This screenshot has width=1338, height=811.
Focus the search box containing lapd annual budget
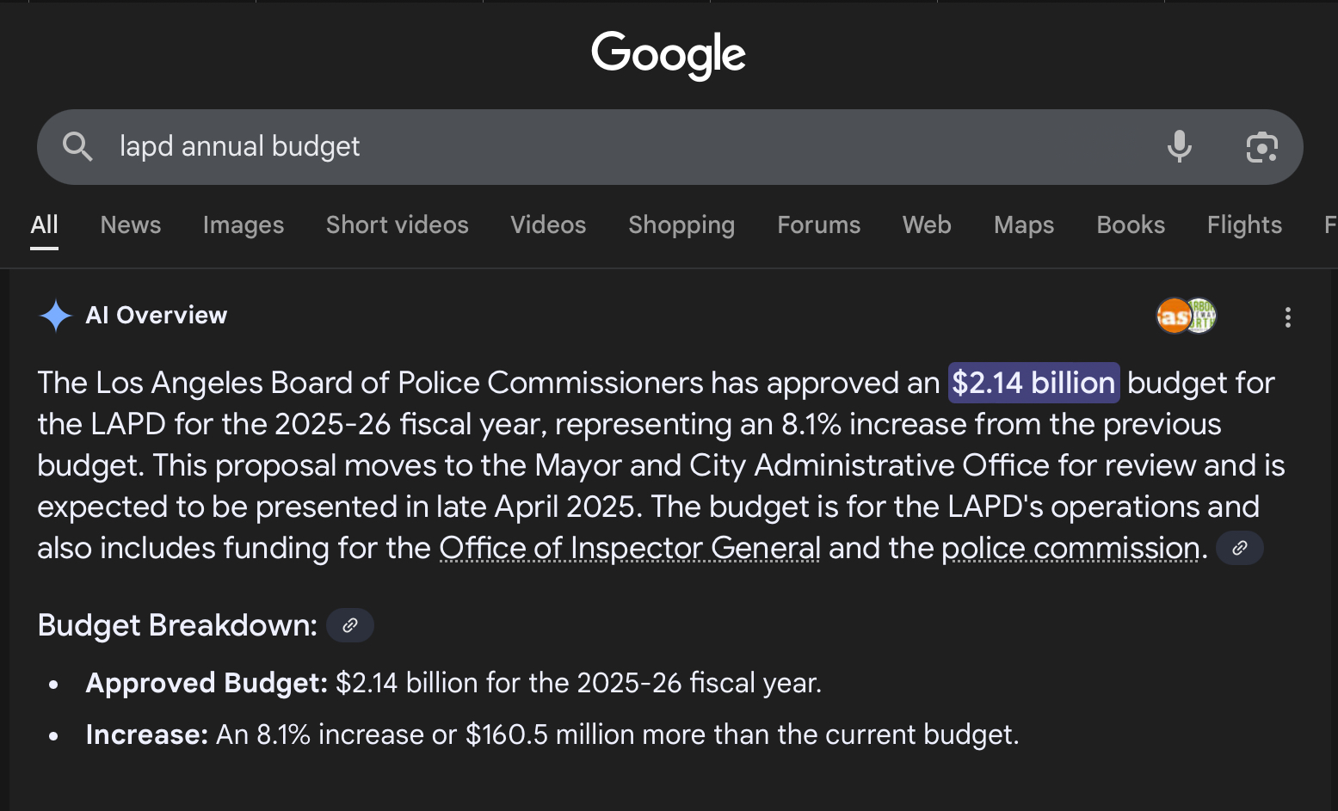pos(669,147)
